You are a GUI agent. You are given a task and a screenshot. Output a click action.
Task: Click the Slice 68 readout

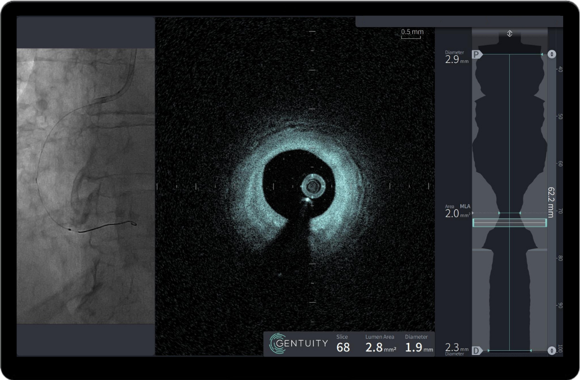click(x=343, y=347)
